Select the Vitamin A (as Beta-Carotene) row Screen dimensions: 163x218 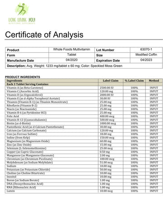(84, 88)
